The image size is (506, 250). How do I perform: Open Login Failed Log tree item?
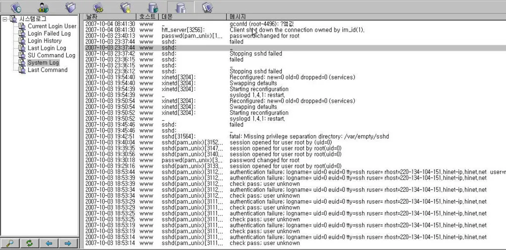click(x=49, y=34)
